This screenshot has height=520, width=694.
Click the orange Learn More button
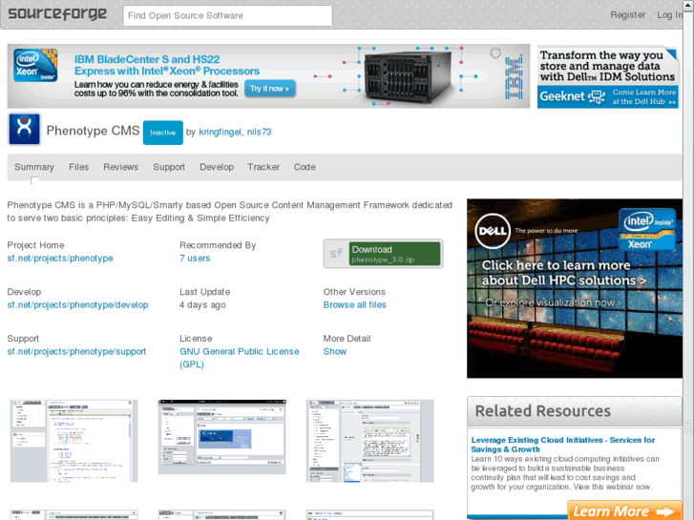pyautogui.click(x=624, y=511)
